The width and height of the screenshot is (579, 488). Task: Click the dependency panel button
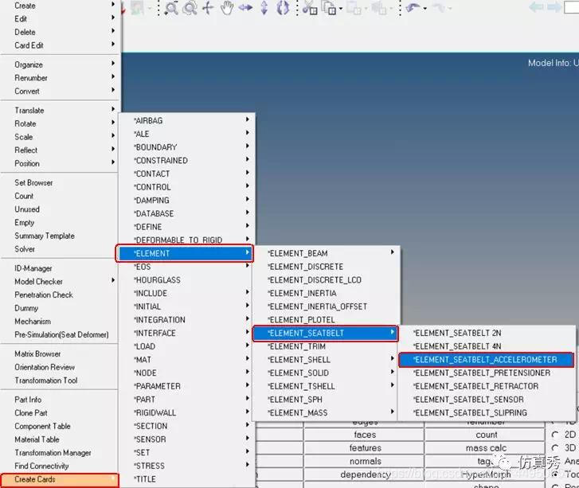[x=364, y=474]
